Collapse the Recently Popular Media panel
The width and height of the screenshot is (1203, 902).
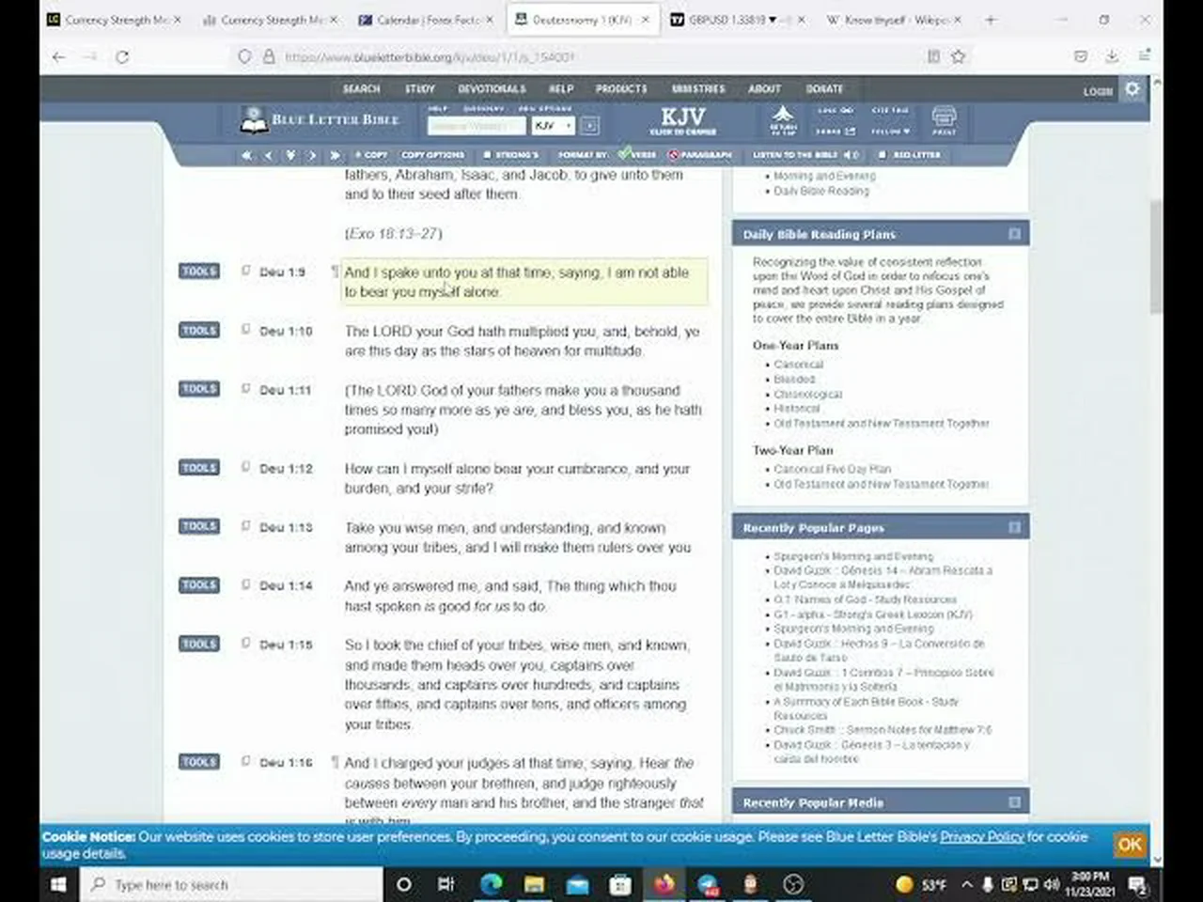1014,802
